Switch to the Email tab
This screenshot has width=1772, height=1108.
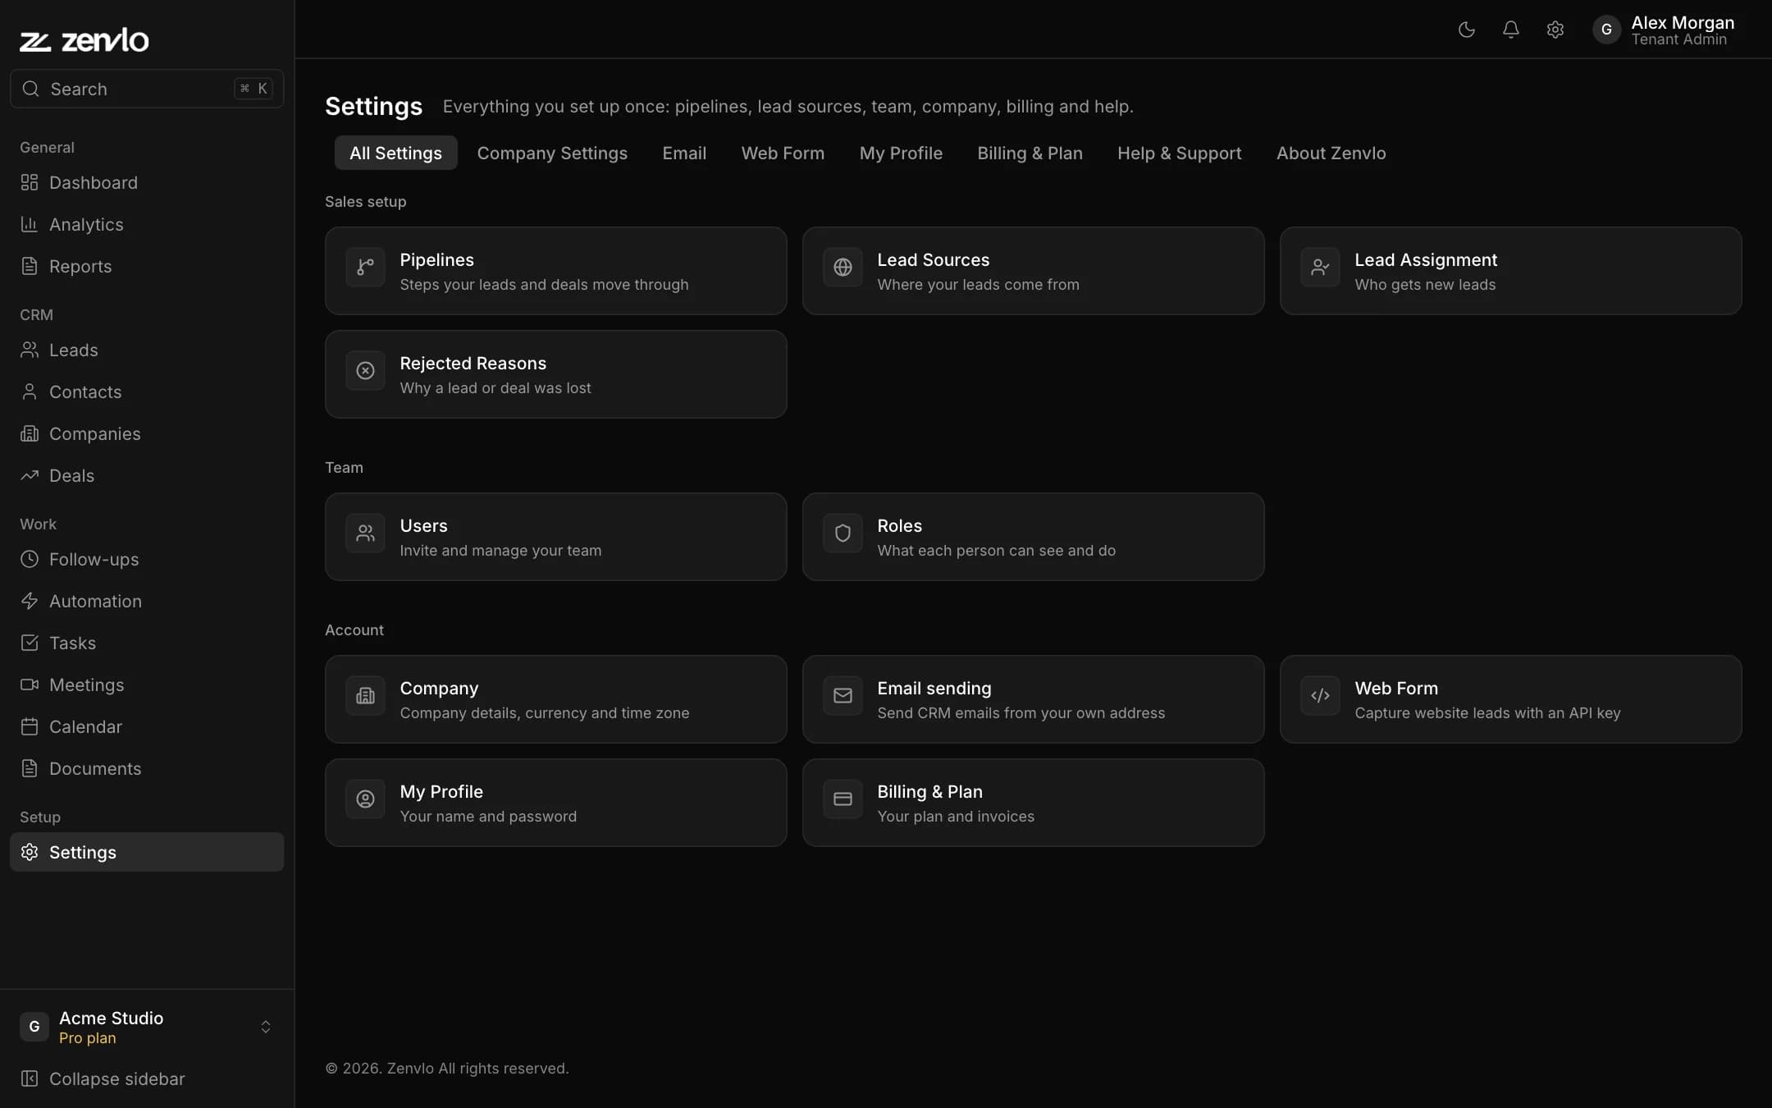pos(684,153)
